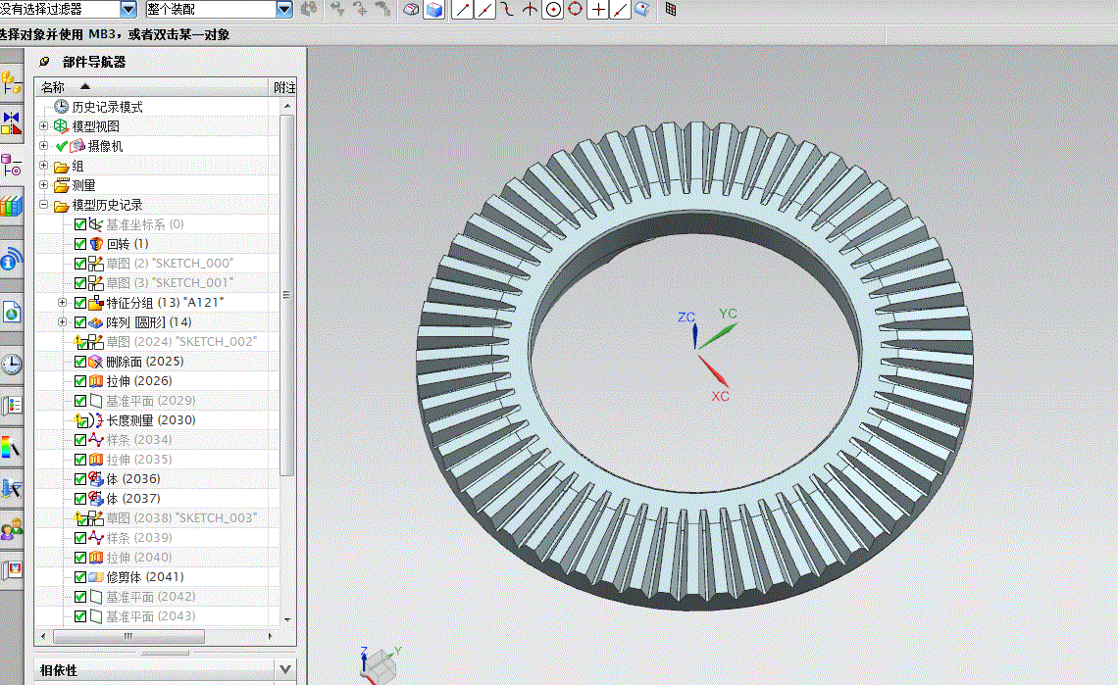Viewport: 1118px width, 685px height.
Task: Open the selection filter dropdown
Action: (128, 9)
